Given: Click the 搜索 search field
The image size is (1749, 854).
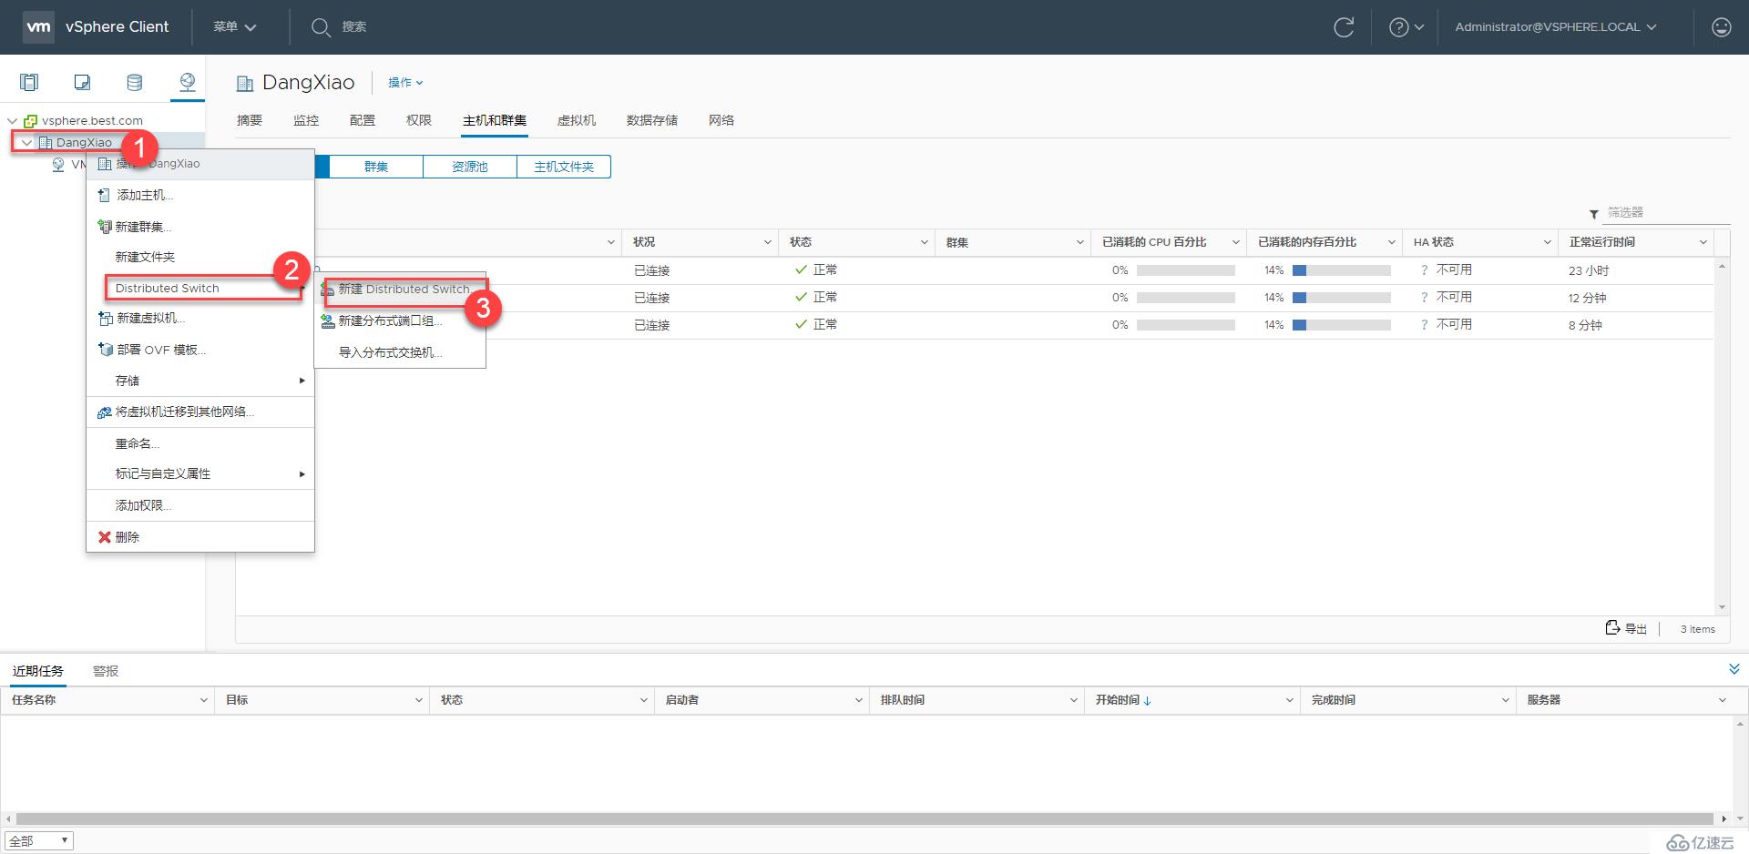Looking at the screenshot, I should tap(354, 27).
